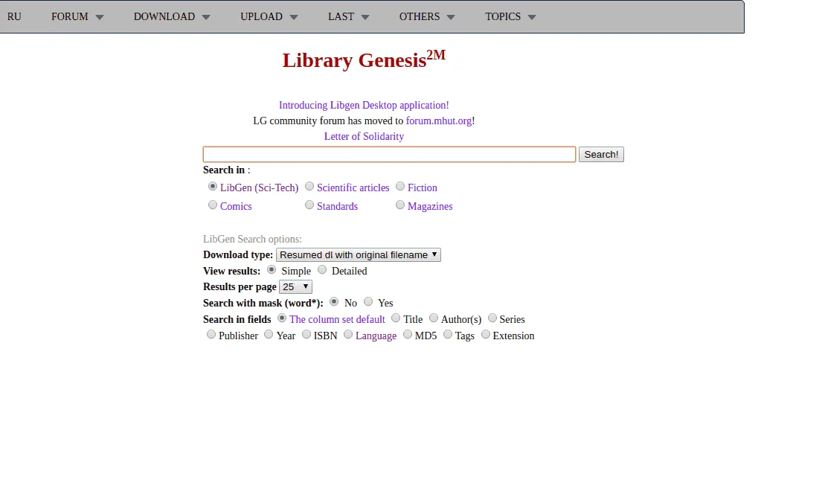
Task: Choose Simple view results option
Action: pos(271,269)
